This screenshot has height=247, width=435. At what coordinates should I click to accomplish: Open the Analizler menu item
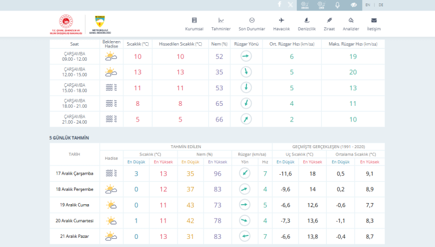click(351, 24)
